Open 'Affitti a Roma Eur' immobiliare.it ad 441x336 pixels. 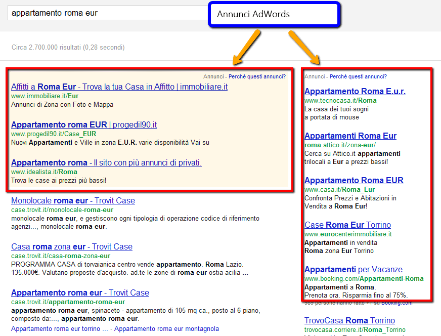click(x=119, y=87)
